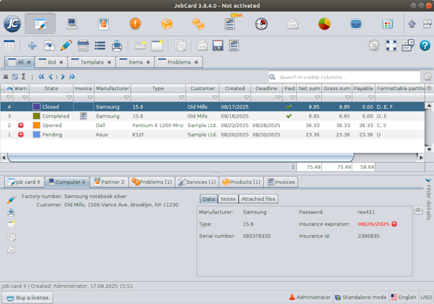434x304 pixels.
Task: Switch to the Template tab
Action: [92, 62]
